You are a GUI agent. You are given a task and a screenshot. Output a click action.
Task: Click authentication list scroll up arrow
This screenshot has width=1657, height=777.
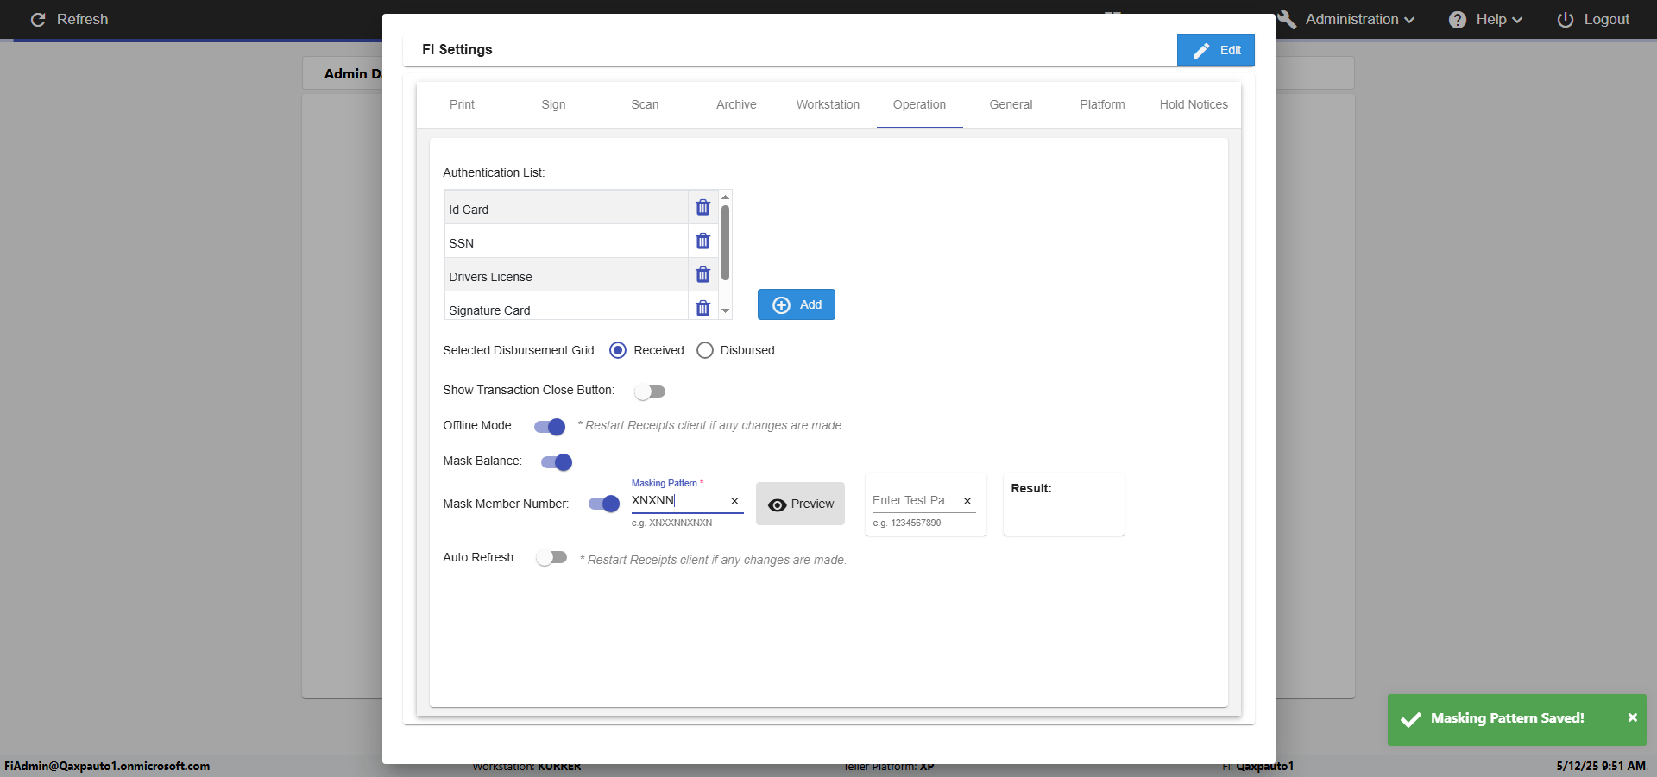tap(725, 197)
